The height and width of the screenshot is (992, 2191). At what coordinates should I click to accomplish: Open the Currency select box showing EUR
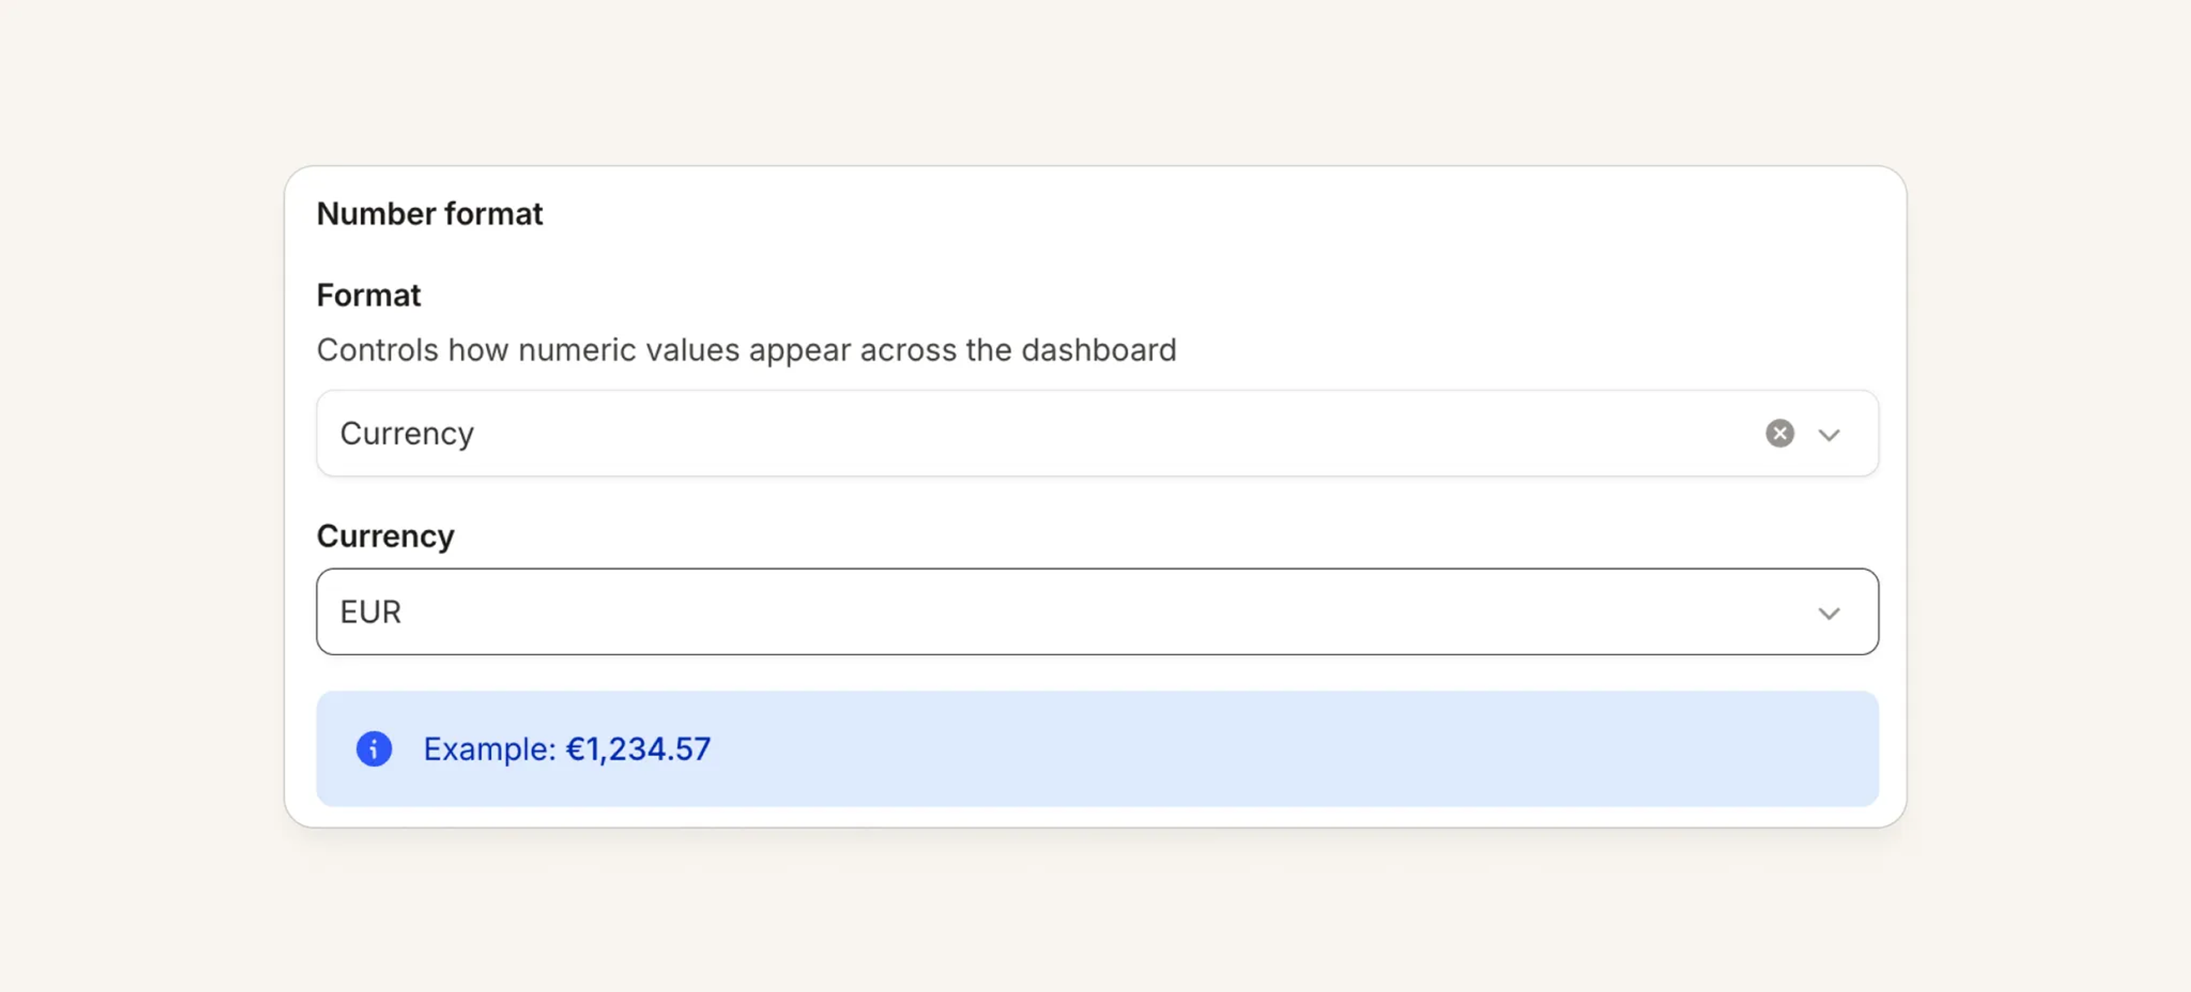coord(1097,612)
